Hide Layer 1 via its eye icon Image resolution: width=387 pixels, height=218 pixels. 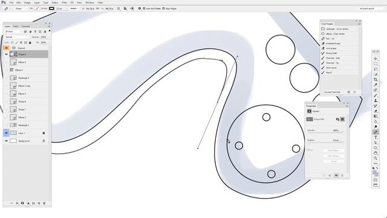6,133
